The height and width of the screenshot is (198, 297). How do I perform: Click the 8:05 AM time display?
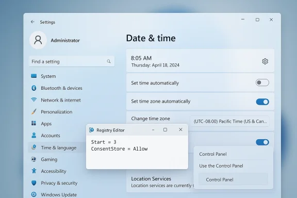141,58
